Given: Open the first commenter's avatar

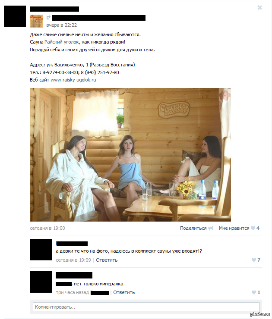Looking at the screenshot, I should [41, 250].
